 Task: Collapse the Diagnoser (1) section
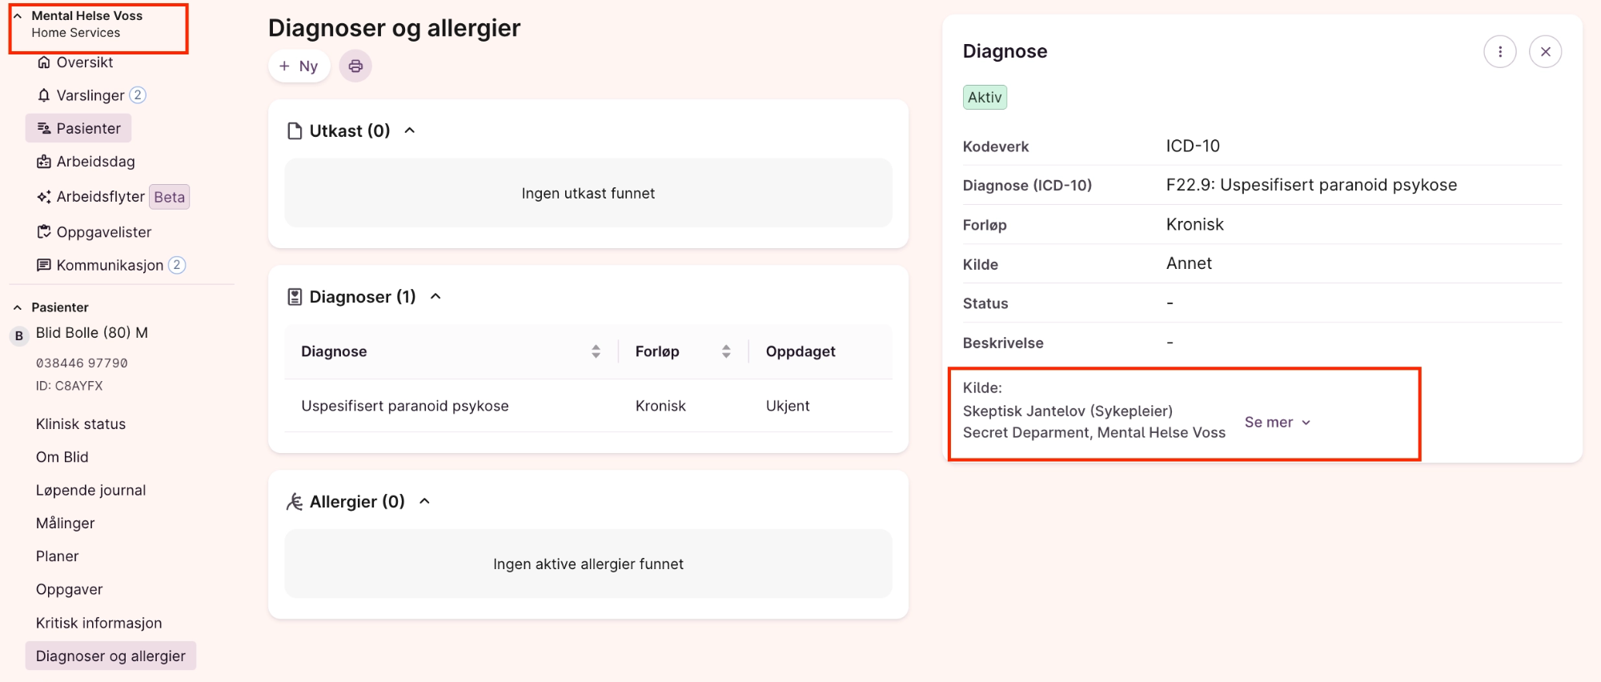[x=435, y=297]
